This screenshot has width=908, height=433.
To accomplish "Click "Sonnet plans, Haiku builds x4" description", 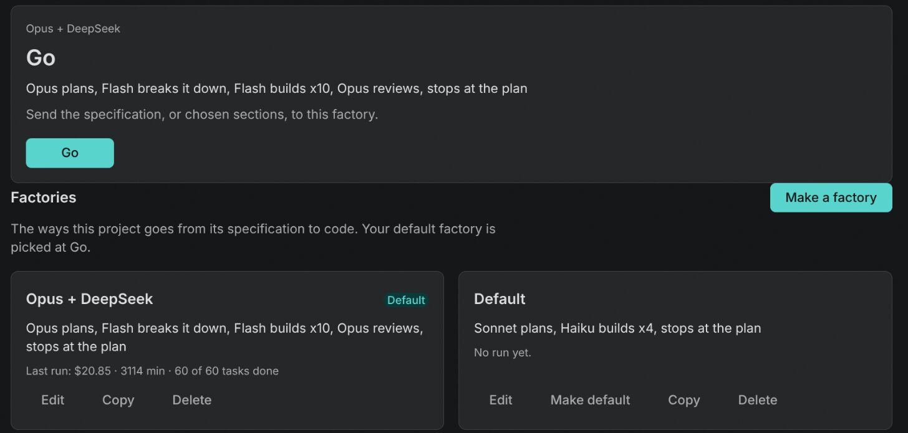I will pyautogui.click(x=617, y=328).
